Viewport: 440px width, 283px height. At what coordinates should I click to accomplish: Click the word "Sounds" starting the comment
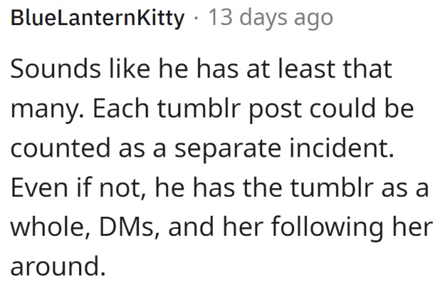pos(48,70)
